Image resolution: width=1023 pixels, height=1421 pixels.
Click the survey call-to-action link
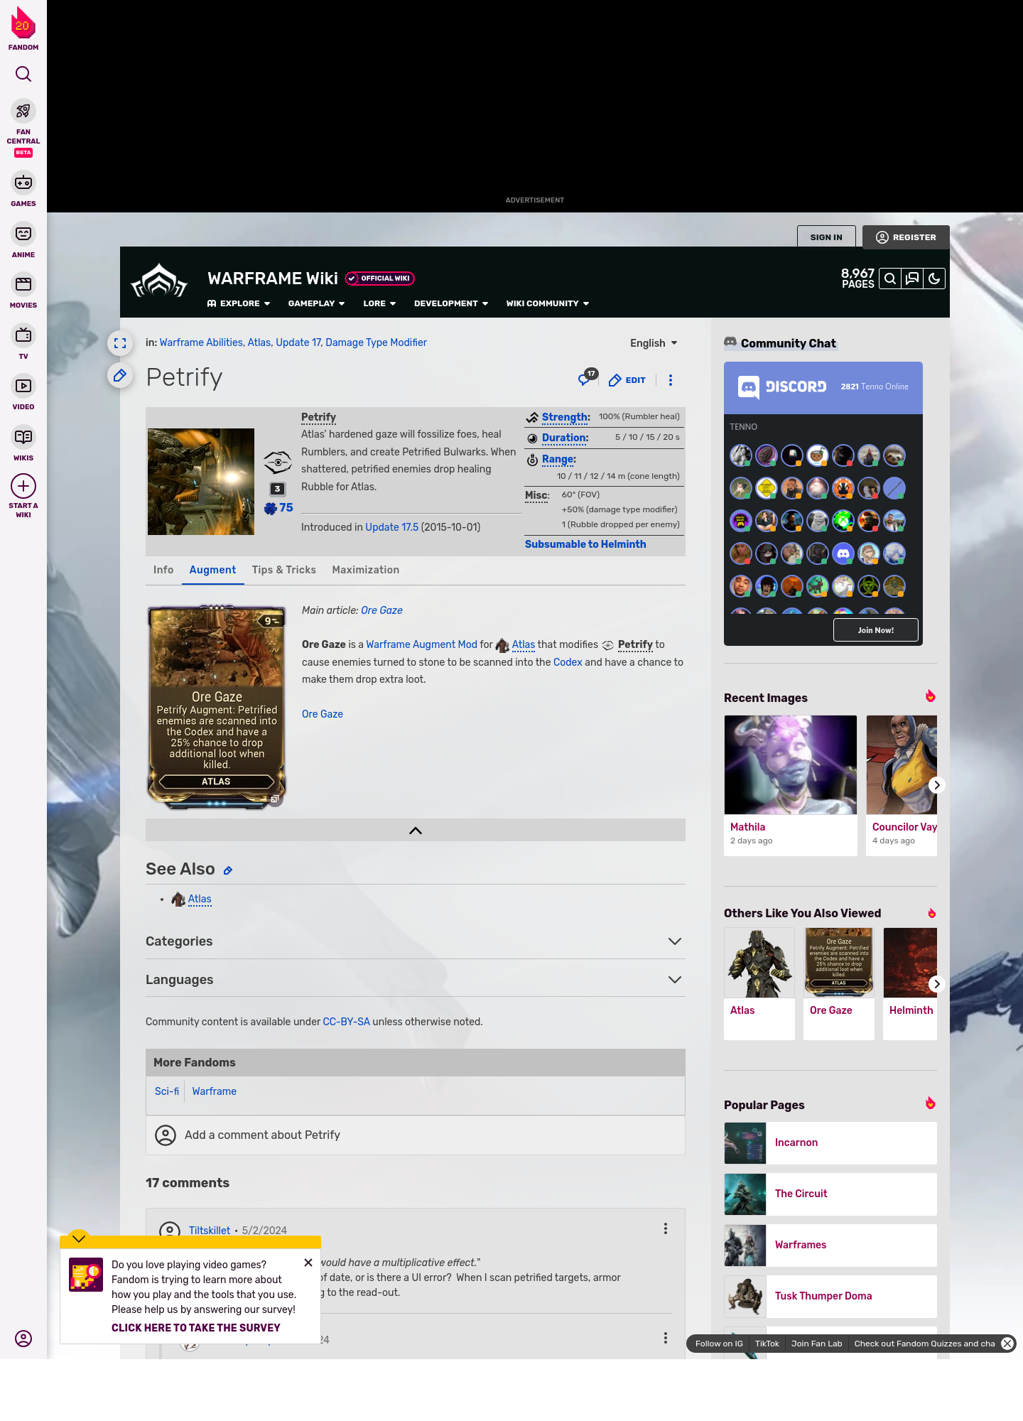196,1328
